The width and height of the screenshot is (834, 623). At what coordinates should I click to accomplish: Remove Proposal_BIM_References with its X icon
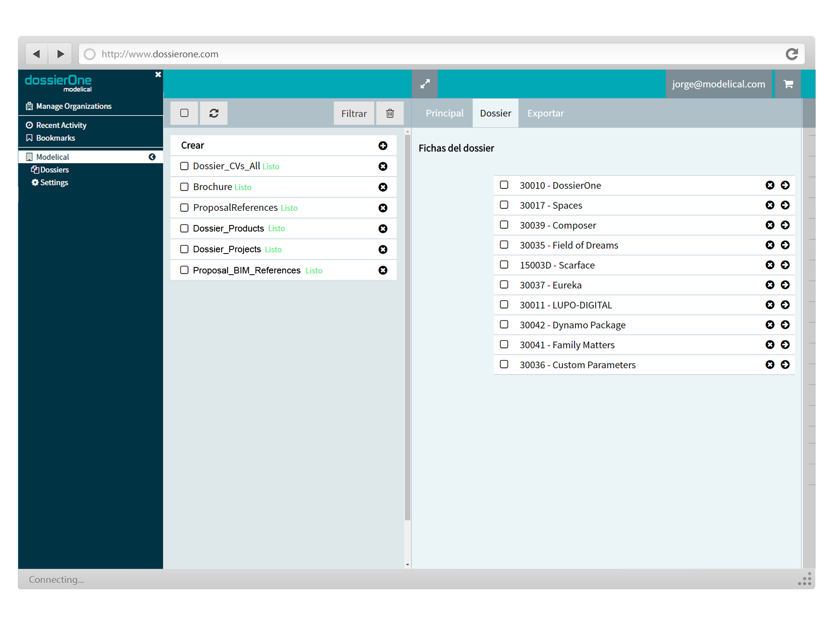[x=383, y=270]
